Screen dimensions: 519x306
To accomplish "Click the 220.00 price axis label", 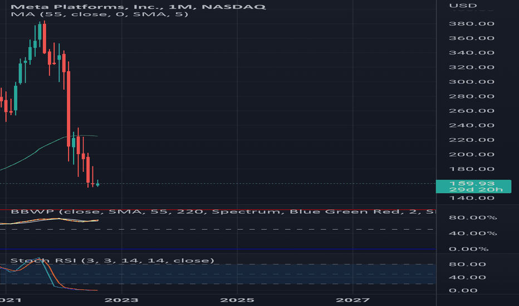I will pyautogui.click(x=471, y=140).
